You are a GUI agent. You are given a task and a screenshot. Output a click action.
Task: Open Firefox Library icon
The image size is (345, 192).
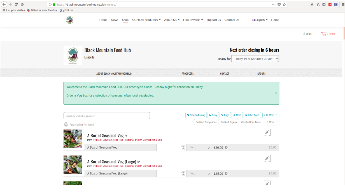(318, 4)
